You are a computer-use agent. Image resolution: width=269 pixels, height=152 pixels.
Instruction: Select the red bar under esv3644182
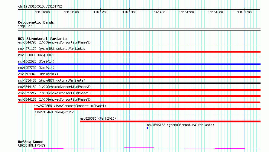click(139, 90)
